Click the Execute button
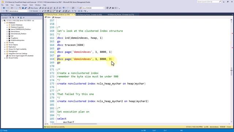The image size is (234, 132). coord(34,11)
